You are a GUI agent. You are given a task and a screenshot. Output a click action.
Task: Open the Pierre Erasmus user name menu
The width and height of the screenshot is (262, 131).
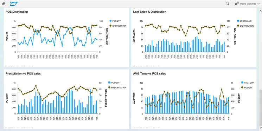pyautogui.click(x=248, y=4)
